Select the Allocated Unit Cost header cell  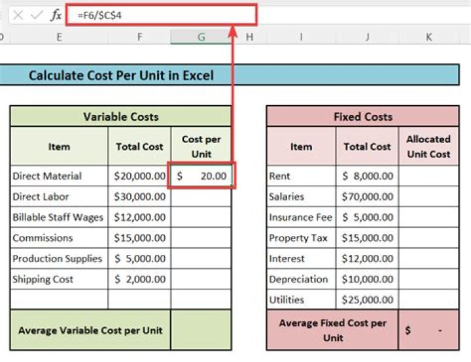(x=429, y=146)
